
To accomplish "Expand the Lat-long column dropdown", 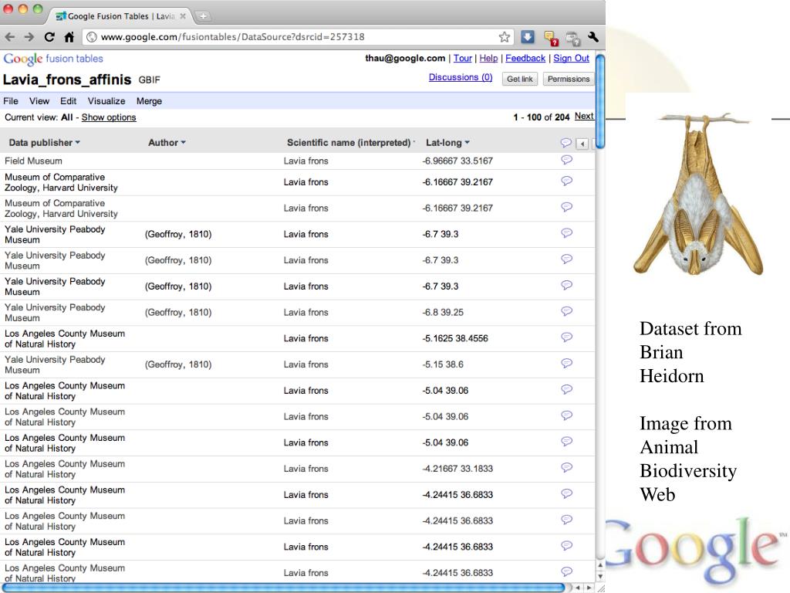I will (467, 143).
